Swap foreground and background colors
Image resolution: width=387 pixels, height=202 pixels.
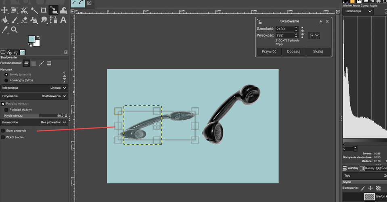pyautogui.click(x=38, y=37)
